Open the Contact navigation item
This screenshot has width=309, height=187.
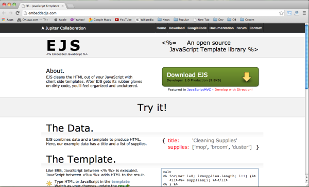(255, 28)
